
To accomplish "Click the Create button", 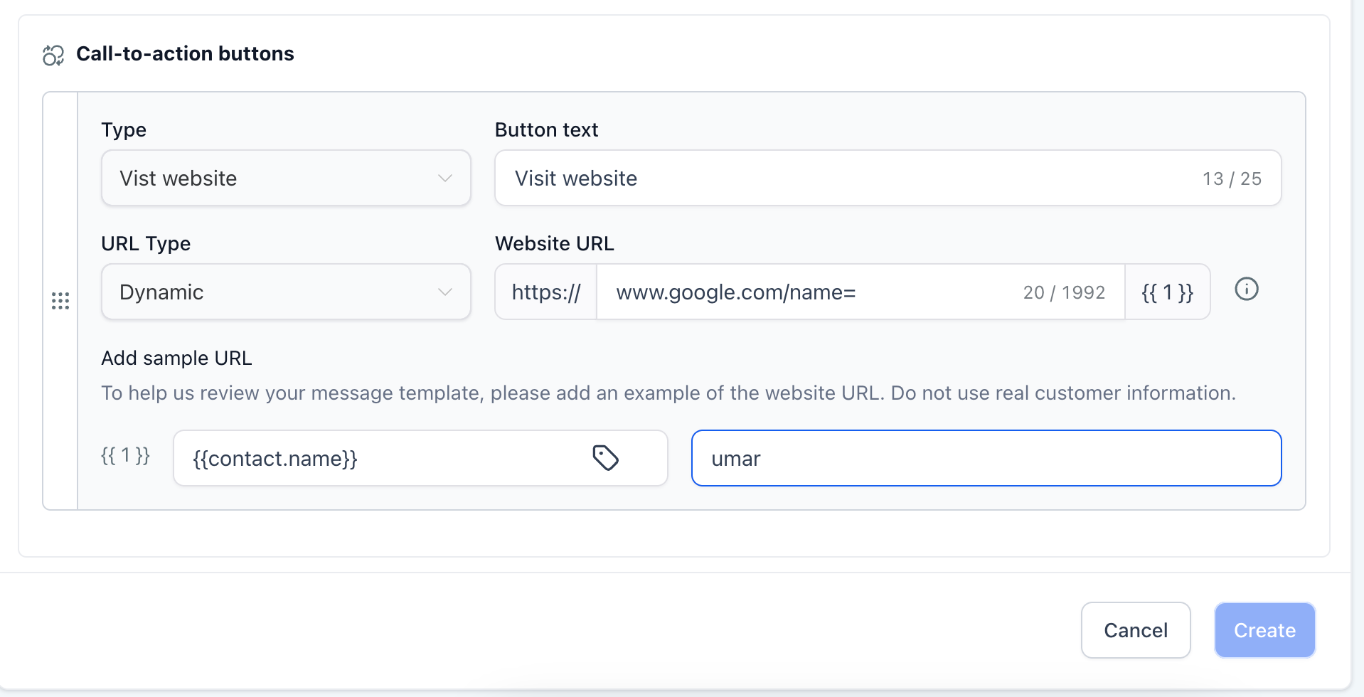I will (x=1264, y=630).
